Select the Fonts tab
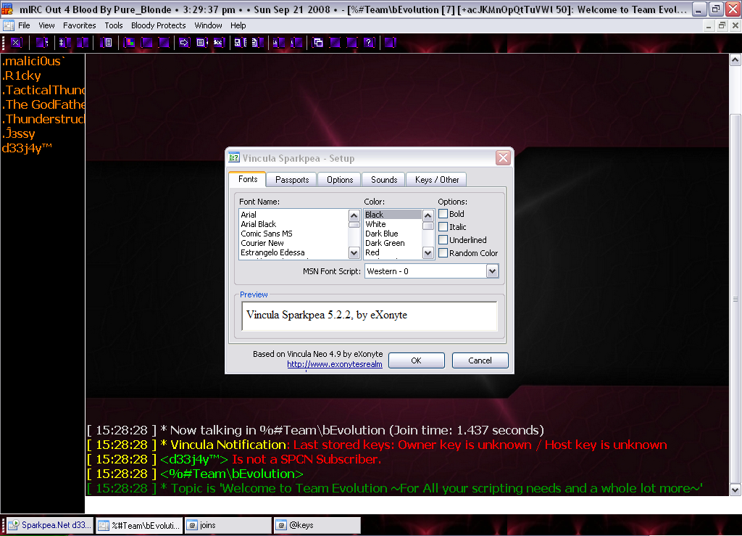 coord(248,179)
